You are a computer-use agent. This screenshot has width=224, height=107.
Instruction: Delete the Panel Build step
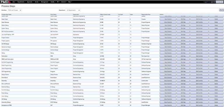point(216,78)
